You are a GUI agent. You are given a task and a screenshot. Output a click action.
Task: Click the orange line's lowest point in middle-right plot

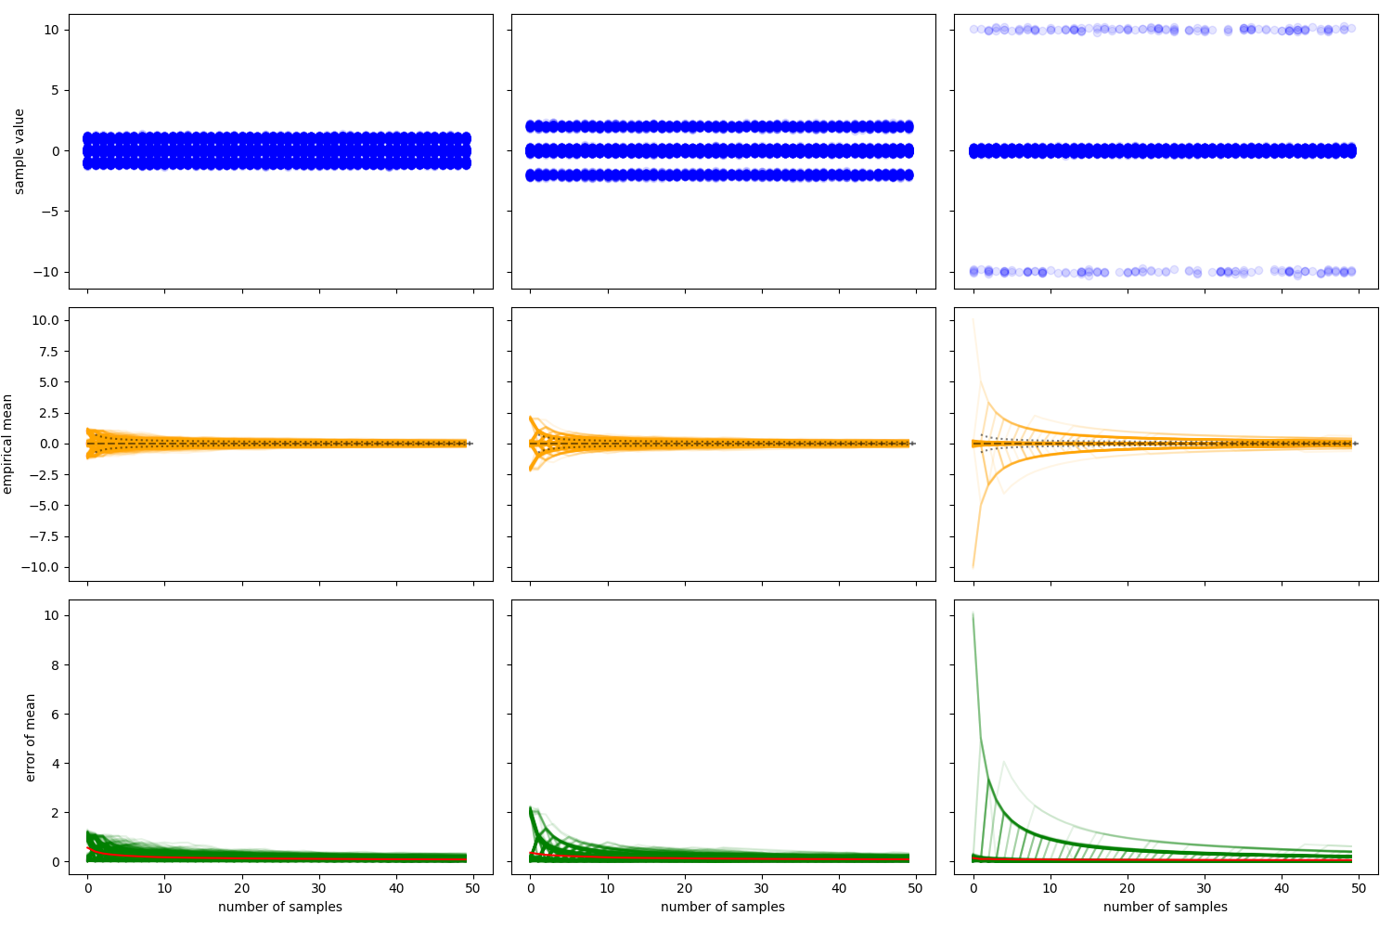[973, 566]
